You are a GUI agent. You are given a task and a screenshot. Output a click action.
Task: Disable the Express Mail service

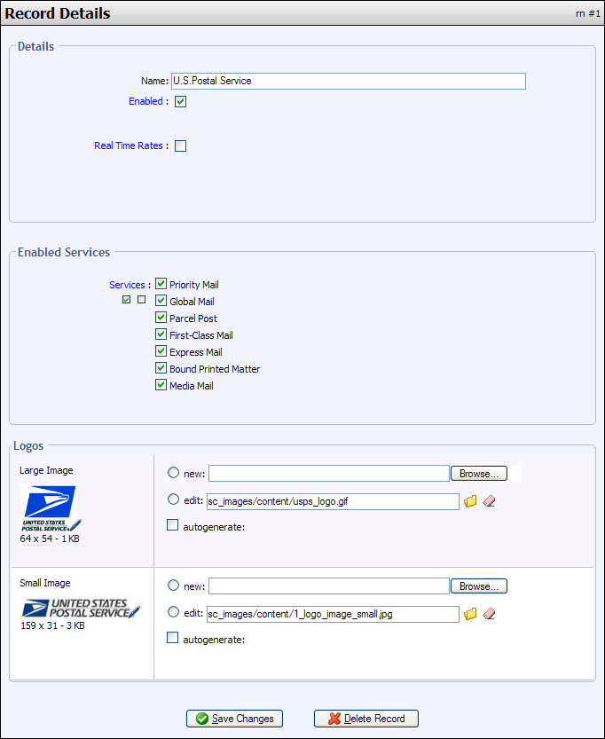161,352
